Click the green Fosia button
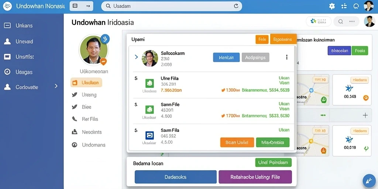 click(360, 51)
